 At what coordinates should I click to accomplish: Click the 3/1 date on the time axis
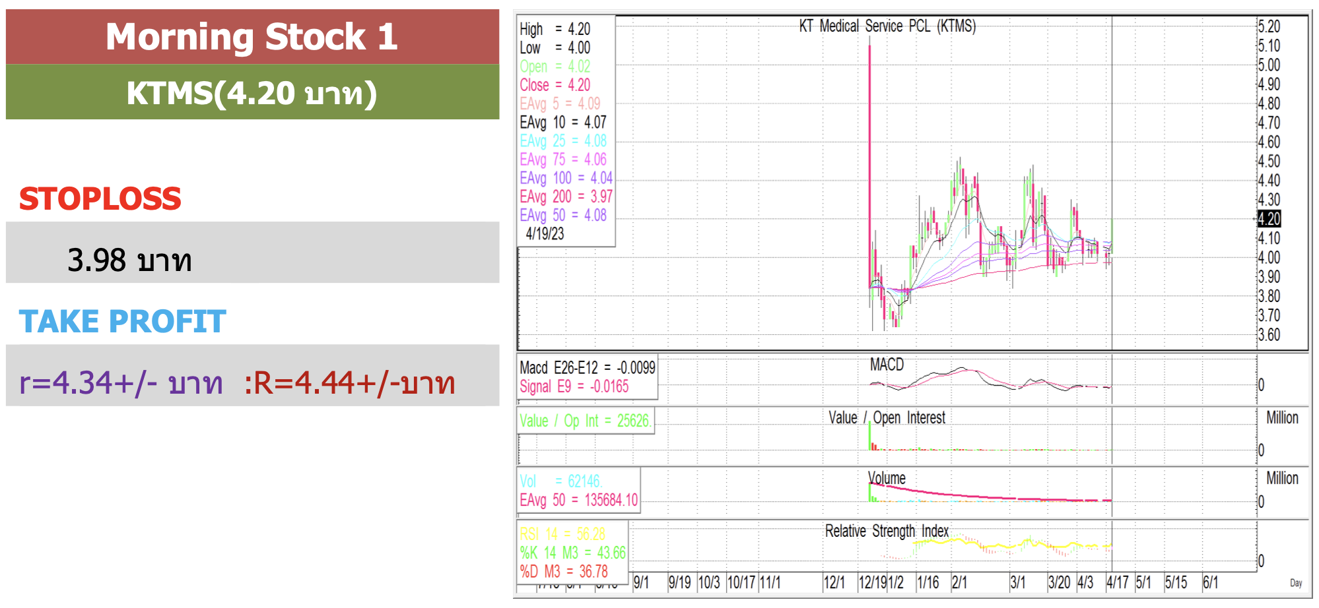coord(1018,582)
